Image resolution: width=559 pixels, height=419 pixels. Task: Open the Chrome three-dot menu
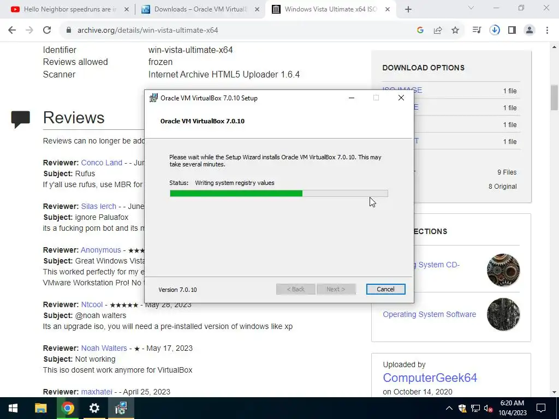(x=547, y=31)
